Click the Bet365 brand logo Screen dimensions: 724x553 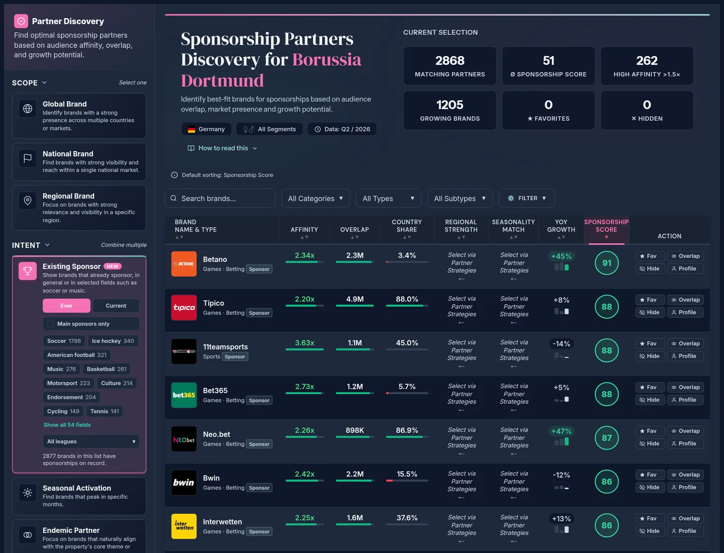184,395
